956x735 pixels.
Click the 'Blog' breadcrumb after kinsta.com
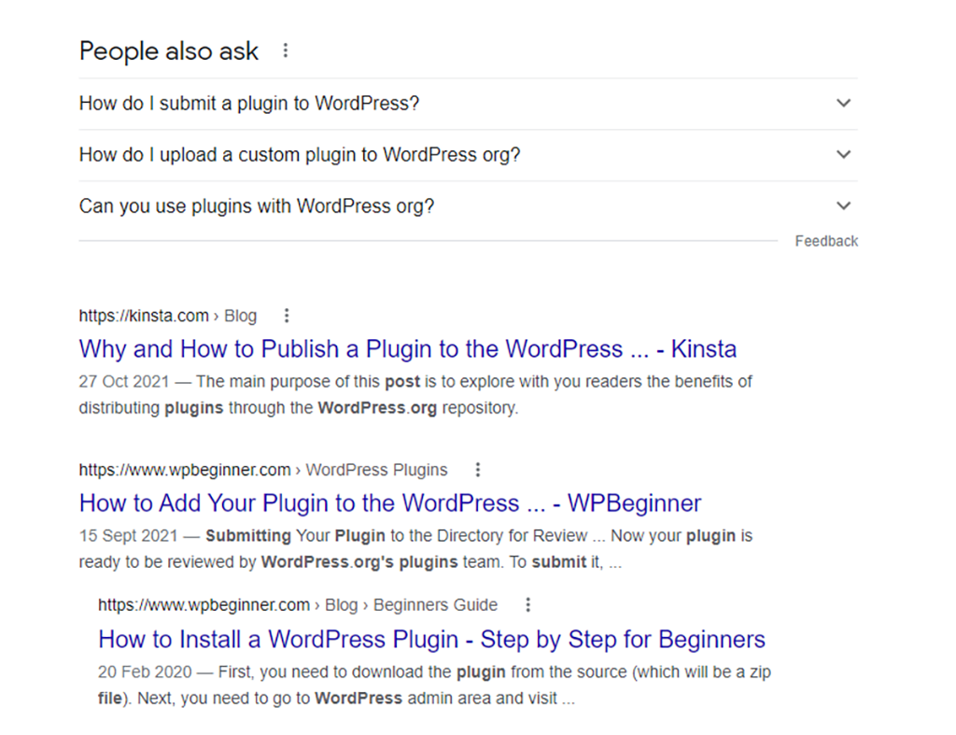(x=240, y=316)
